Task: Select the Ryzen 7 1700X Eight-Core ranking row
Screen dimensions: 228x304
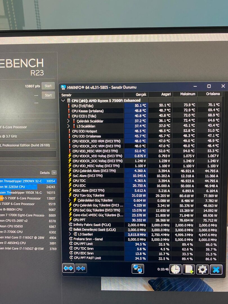Action: pos(28,215)
